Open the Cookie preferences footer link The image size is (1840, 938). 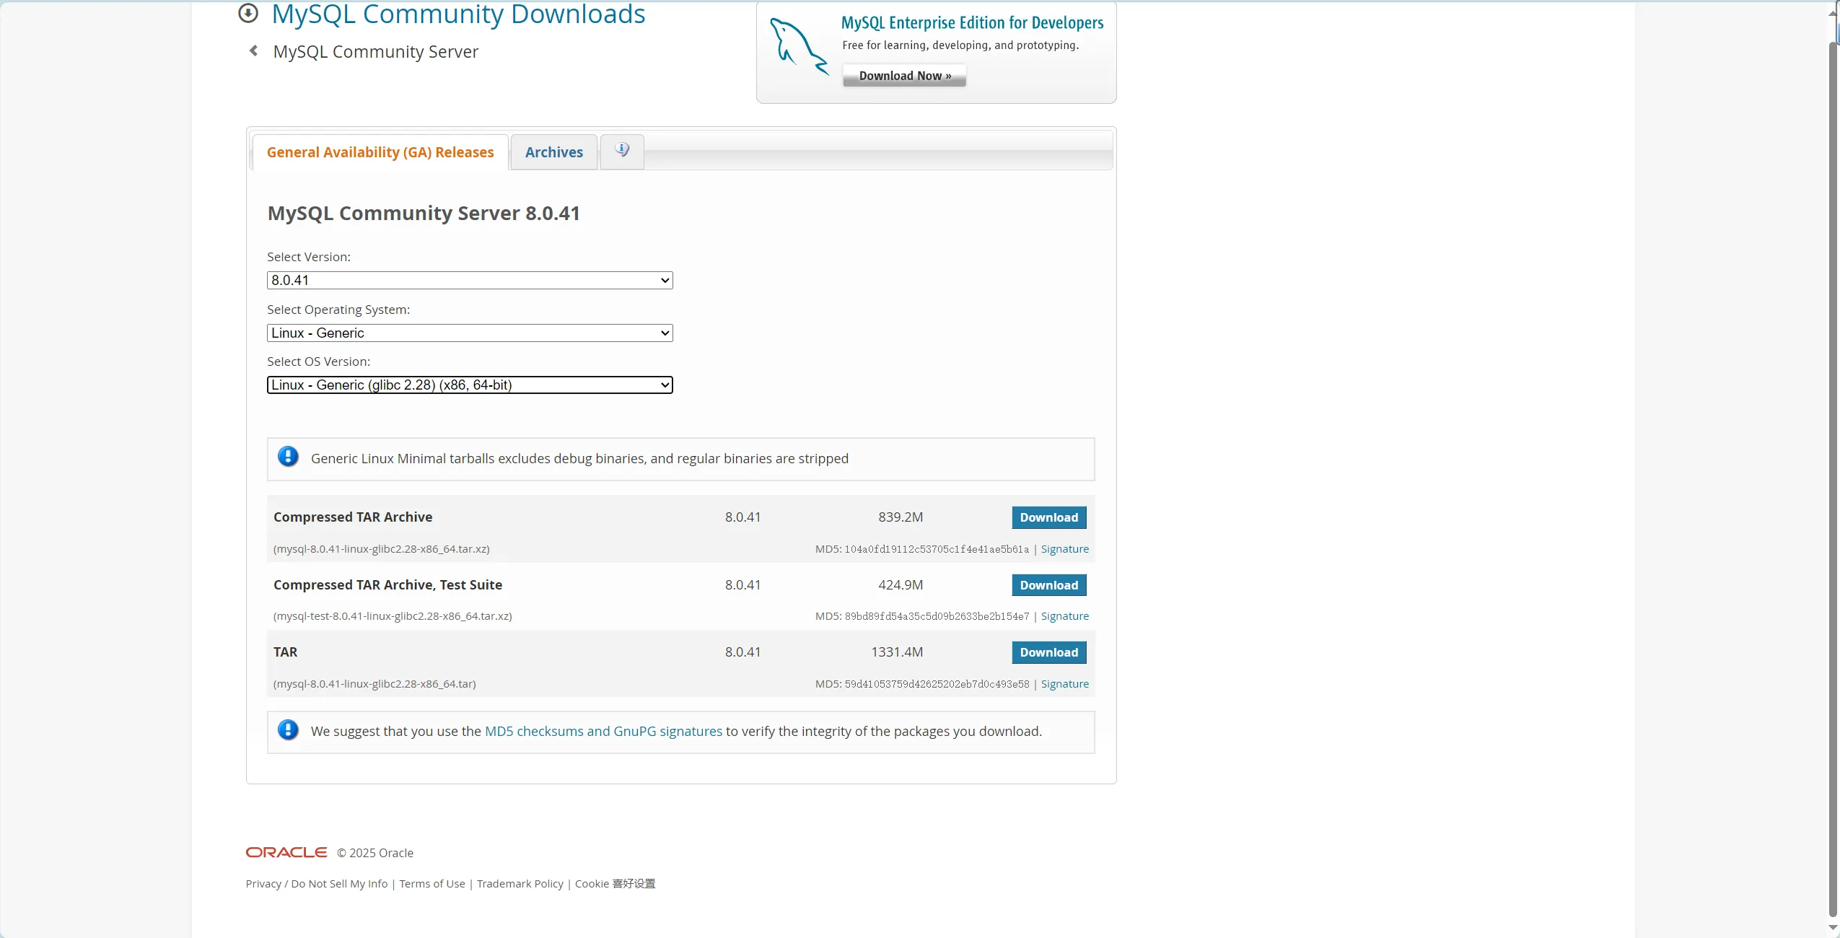615,884
